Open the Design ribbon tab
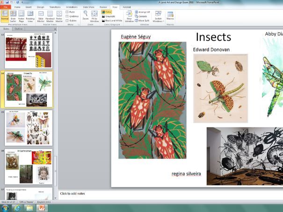The height and width of the screenshot is (212, 283). 40,7
